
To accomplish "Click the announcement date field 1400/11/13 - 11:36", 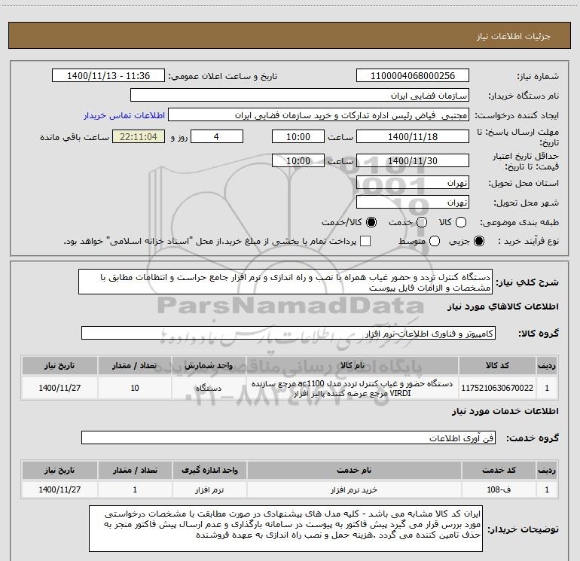I will point(108,76).
